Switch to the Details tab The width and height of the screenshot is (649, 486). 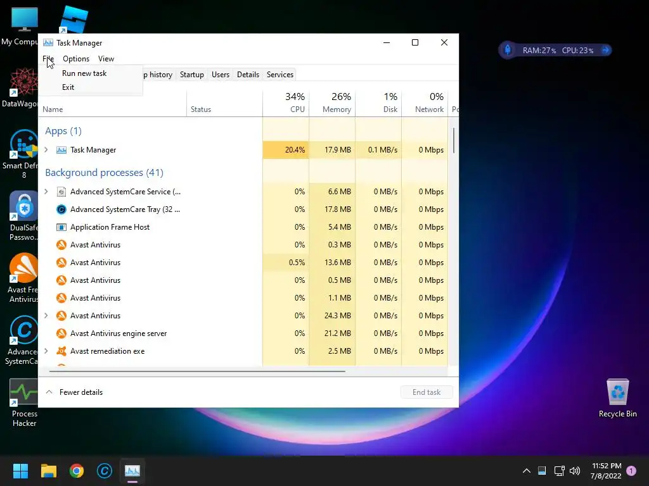coord(248,75)
